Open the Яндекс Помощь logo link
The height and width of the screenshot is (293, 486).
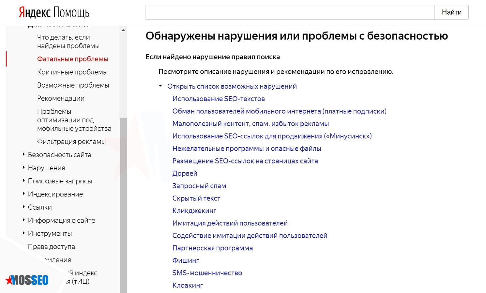pyautogui.click(x=54, y=13)
